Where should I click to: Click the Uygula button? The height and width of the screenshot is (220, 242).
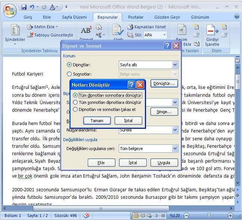point(164,163)
